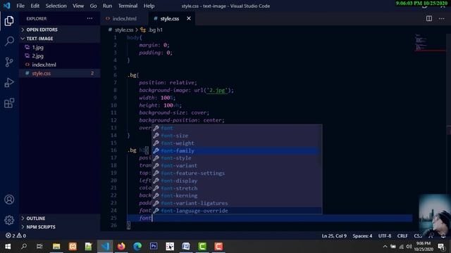The width and height of the screenshot is (451, 253).
Task: Open the Search view in activity bar
Action: (x=9, y=41)
